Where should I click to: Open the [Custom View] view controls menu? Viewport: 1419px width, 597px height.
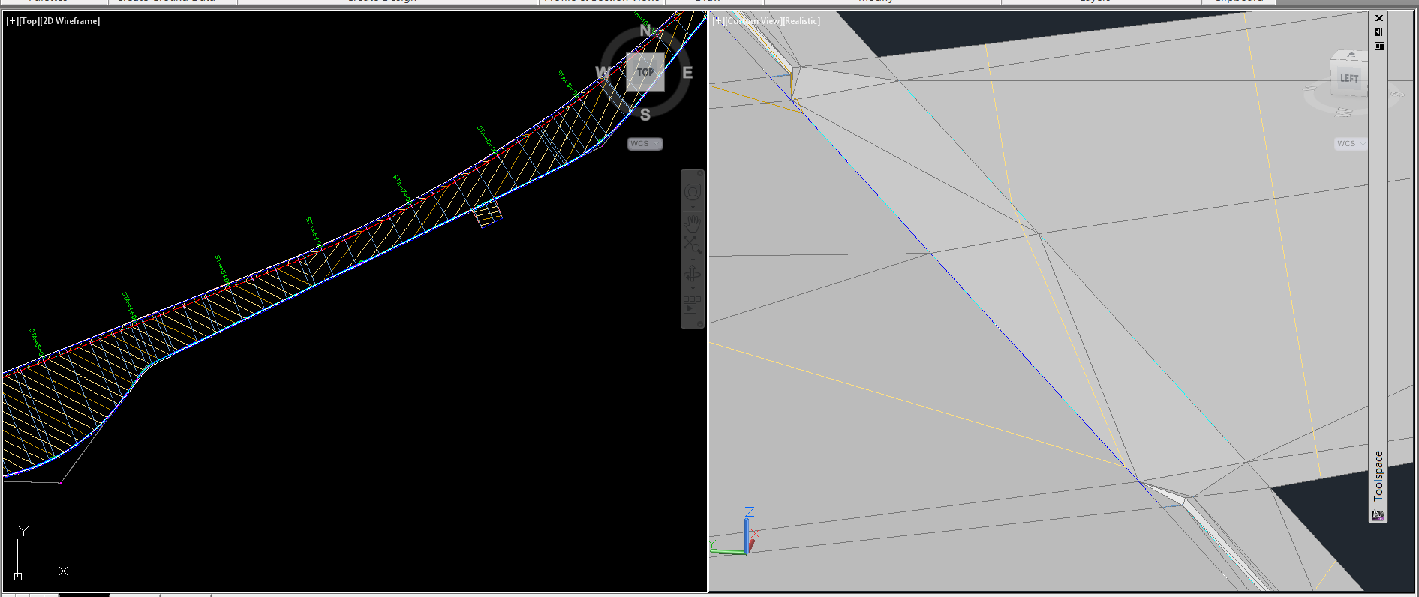coord(753,21)
